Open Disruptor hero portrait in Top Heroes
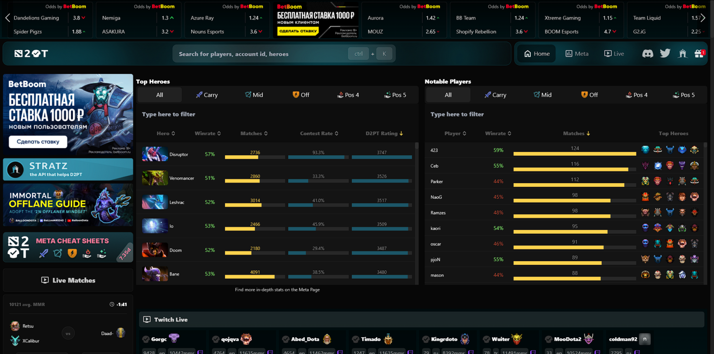This screenshot has width=714, height=354. coord(155,154)
